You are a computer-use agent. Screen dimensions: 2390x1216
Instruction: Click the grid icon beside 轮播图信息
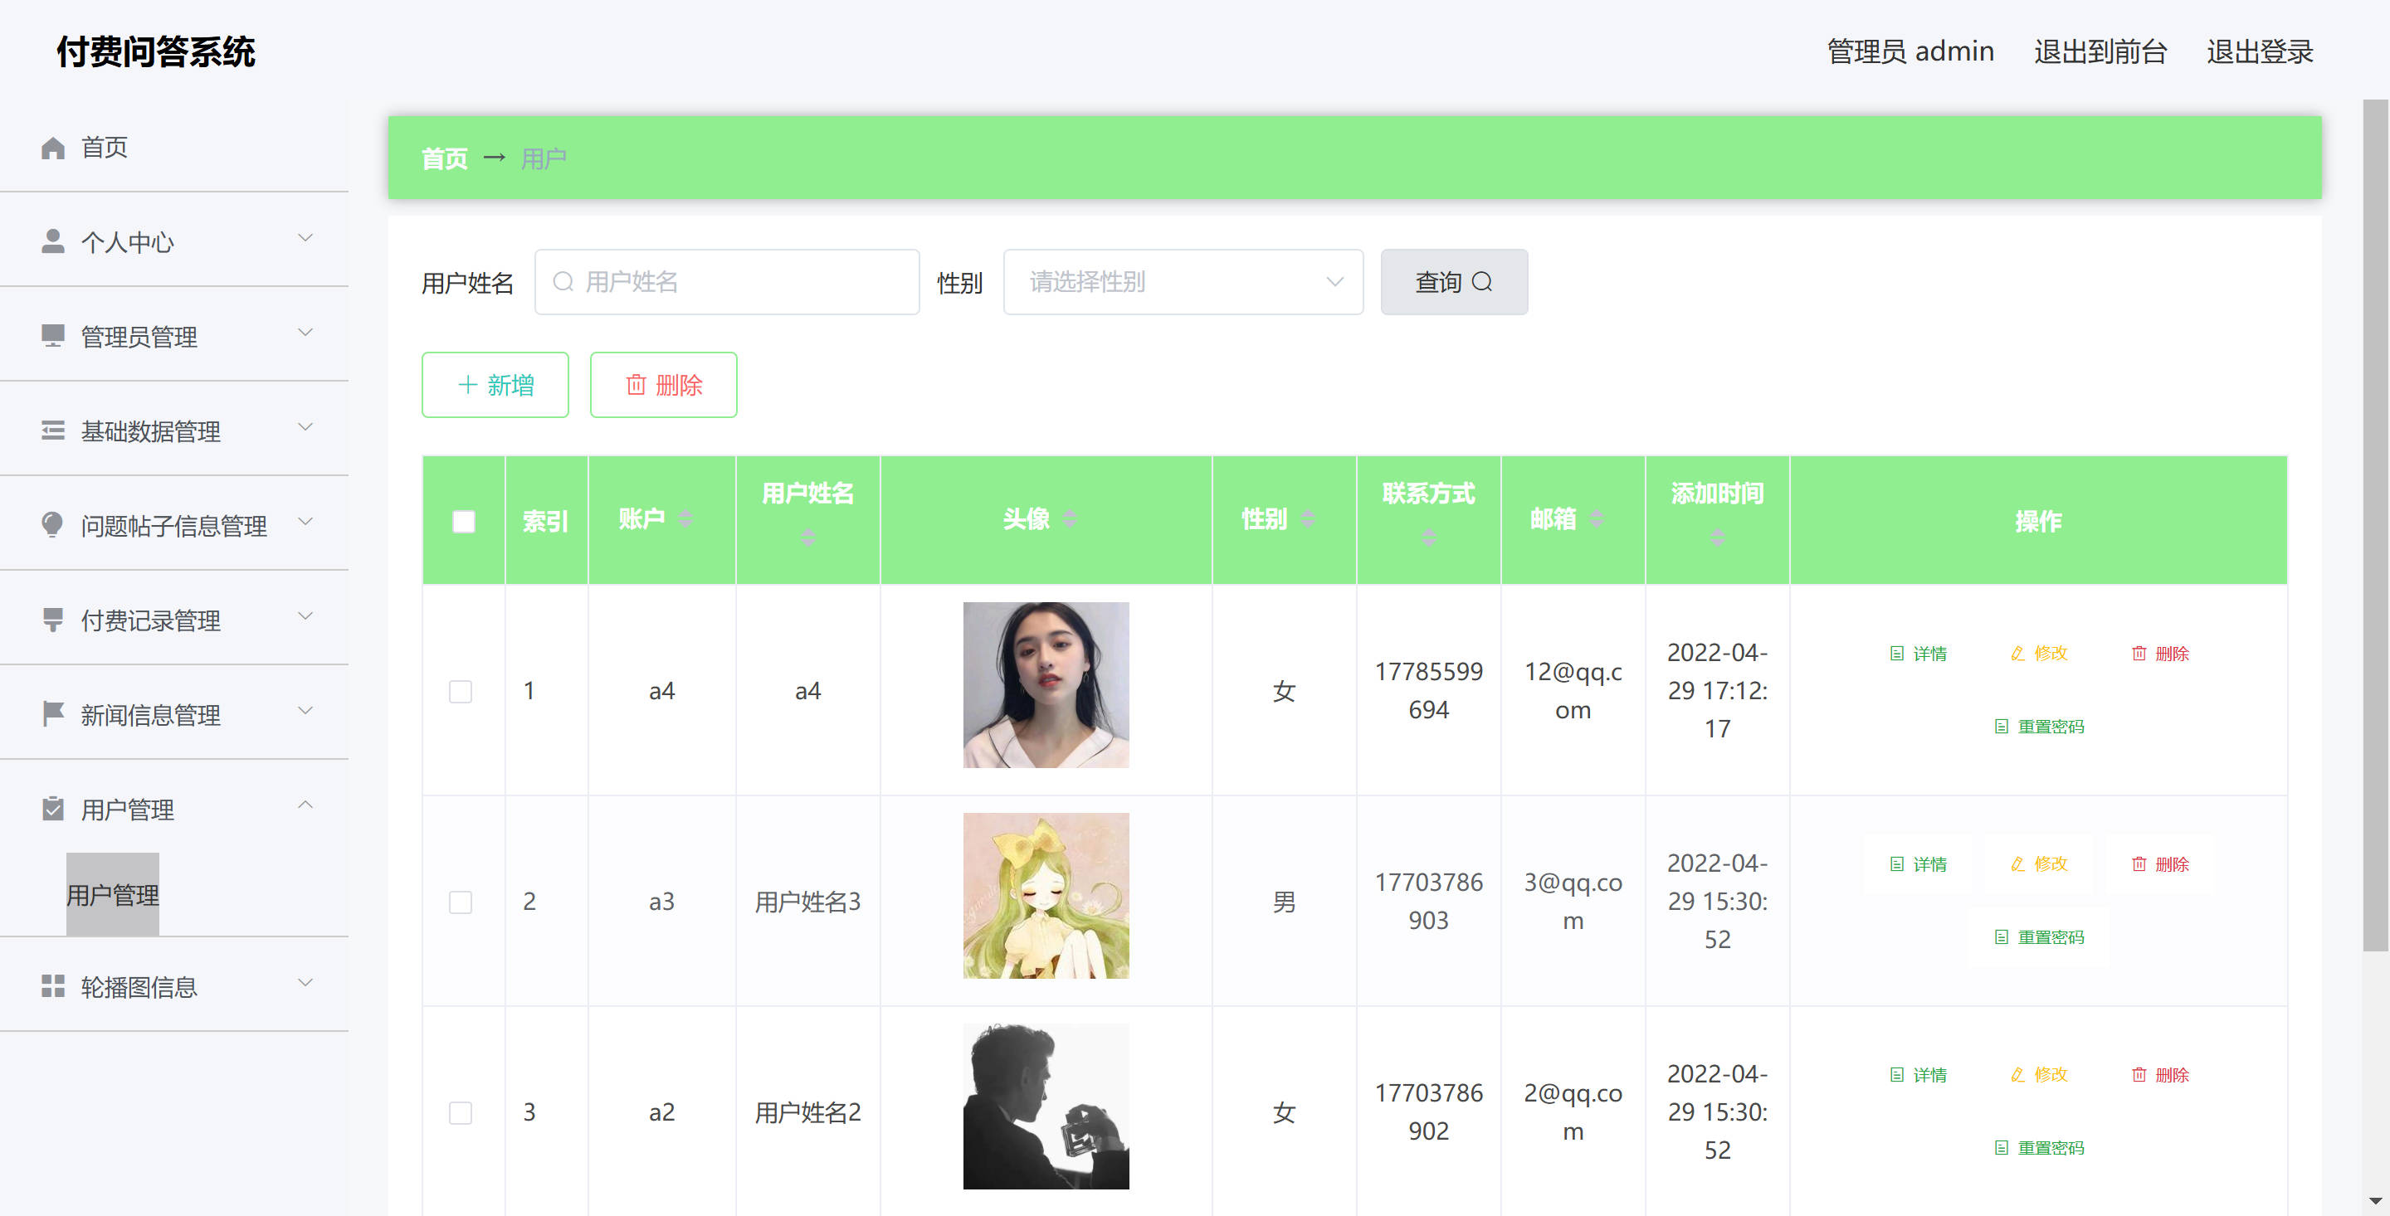click(x=53, y=986)
